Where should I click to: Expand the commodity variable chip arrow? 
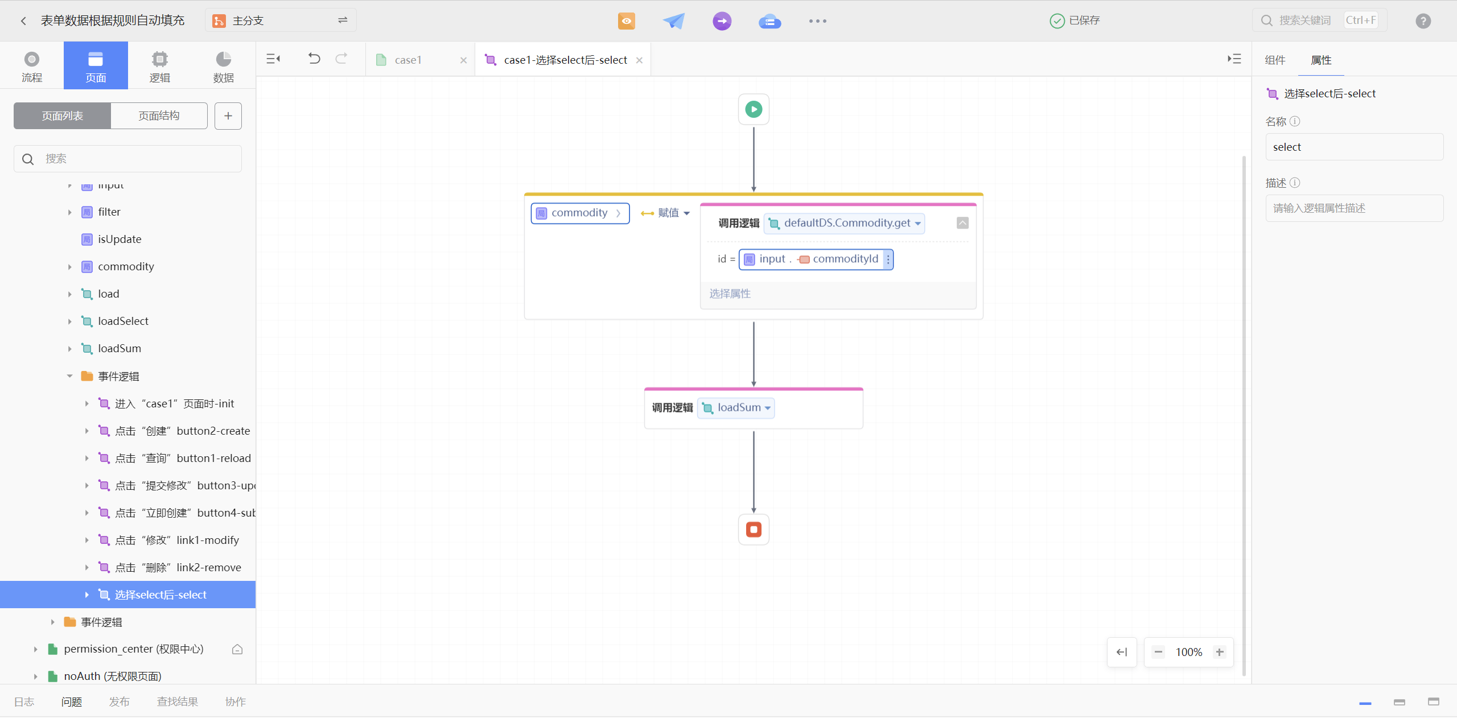(618, 213)
